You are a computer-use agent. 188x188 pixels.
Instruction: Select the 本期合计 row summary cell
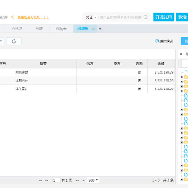(x=21, y=80)
